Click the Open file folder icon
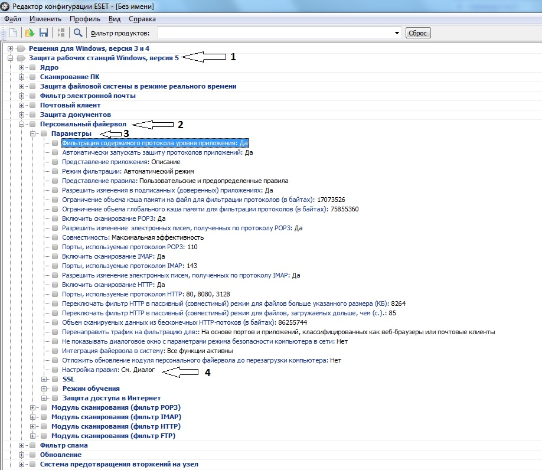Viewport: 542px width, 470px height. point(30,33)
